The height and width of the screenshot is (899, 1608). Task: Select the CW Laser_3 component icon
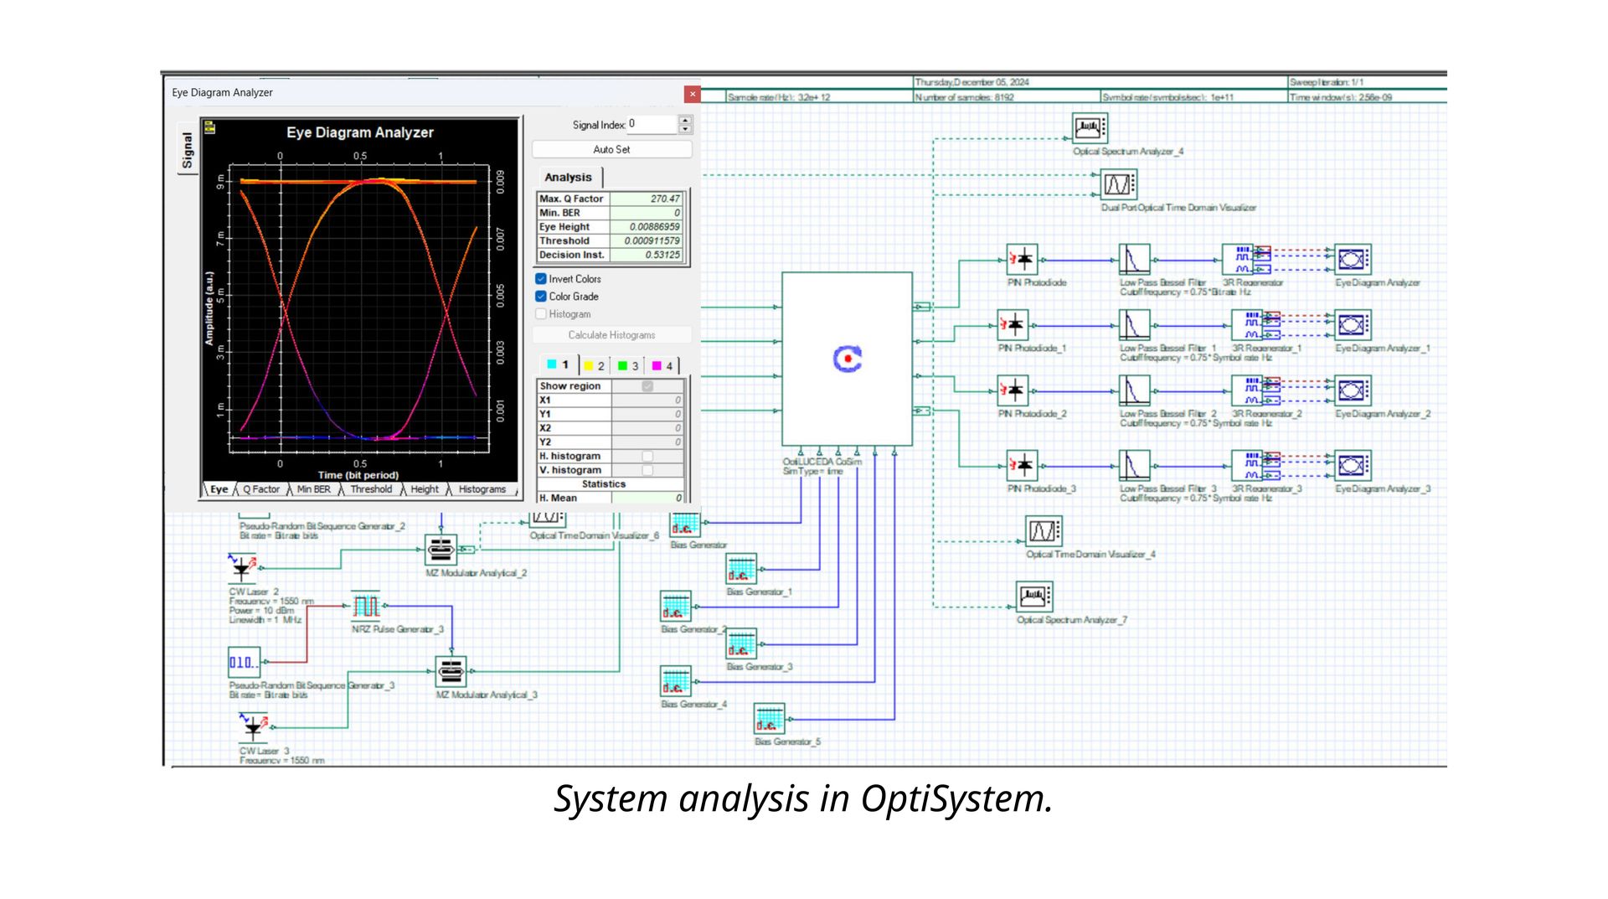pos(253,727)
